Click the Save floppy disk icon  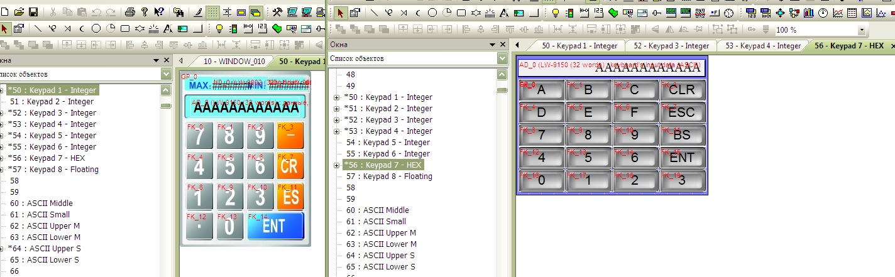[x=33, y=13]
